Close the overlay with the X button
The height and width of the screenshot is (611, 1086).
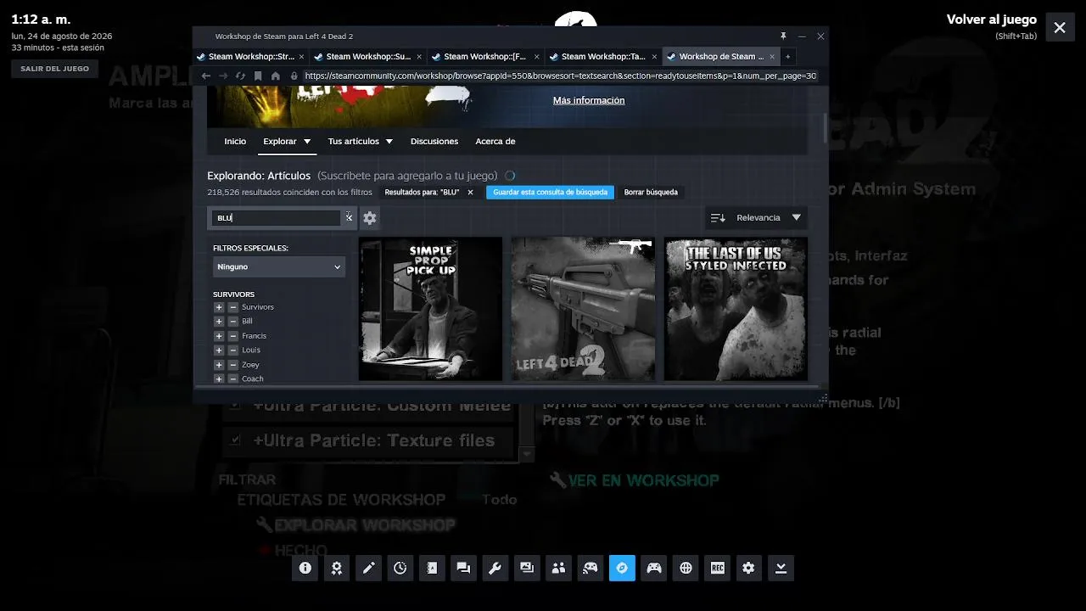pos(1060,27)
